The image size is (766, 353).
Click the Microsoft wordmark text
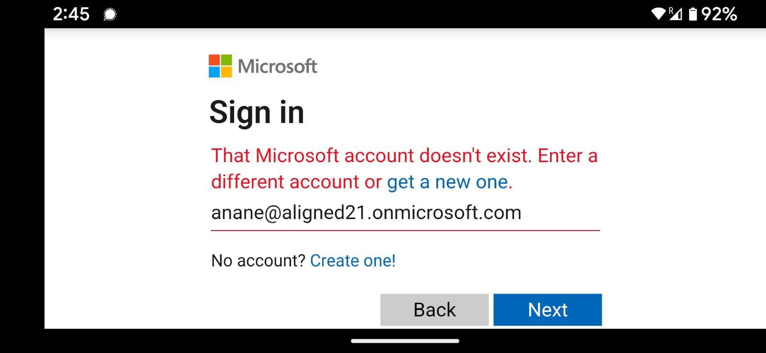click(x=278, y=66)
